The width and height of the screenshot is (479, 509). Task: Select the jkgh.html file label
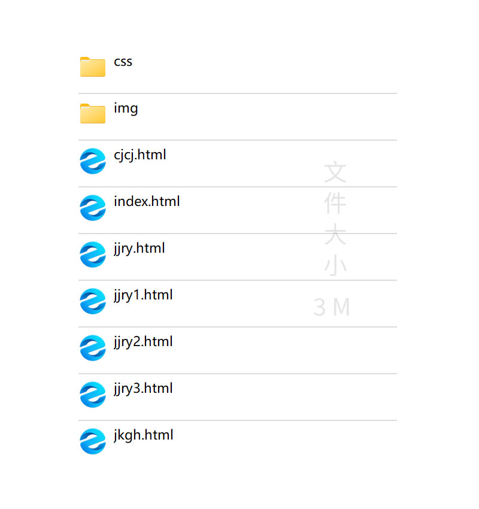click(x=143, y=435)
